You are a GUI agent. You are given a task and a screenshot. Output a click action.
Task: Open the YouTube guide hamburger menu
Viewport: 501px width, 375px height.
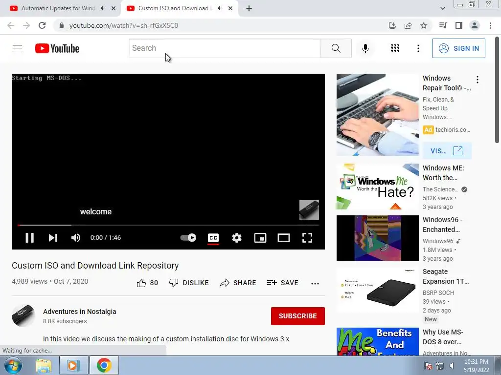(x=18, y=48)
